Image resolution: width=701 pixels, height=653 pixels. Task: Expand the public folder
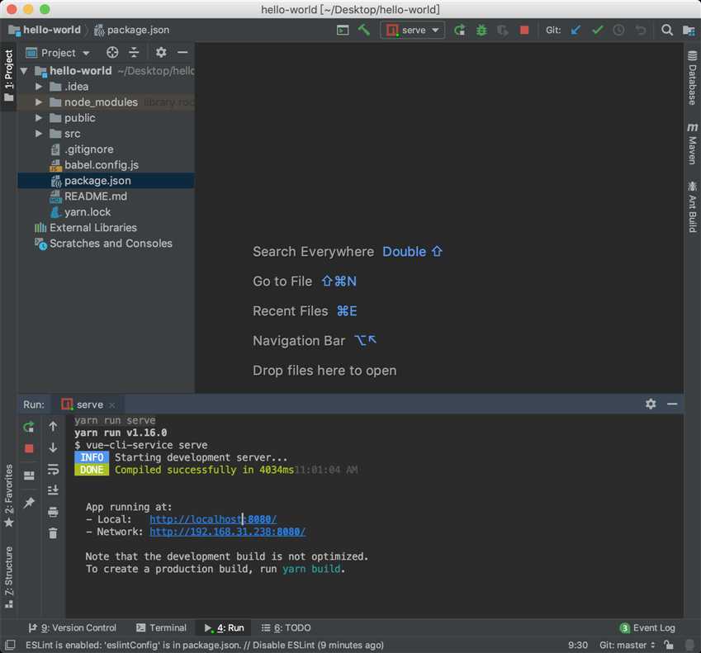point(39,118)
